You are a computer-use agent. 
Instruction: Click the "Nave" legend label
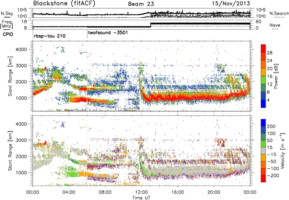coord(275,25)
